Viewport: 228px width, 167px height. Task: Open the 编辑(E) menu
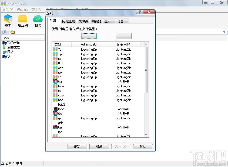point(22,10)
